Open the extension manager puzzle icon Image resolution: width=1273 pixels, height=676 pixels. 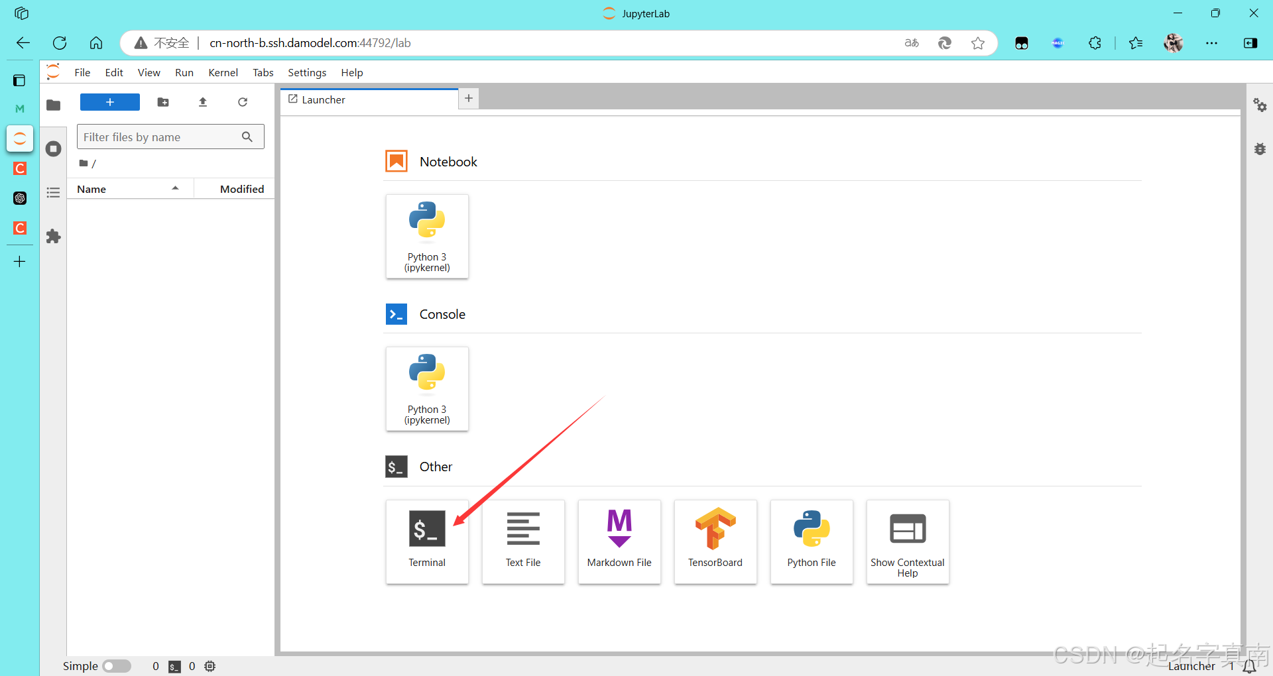tap(54, 237)
